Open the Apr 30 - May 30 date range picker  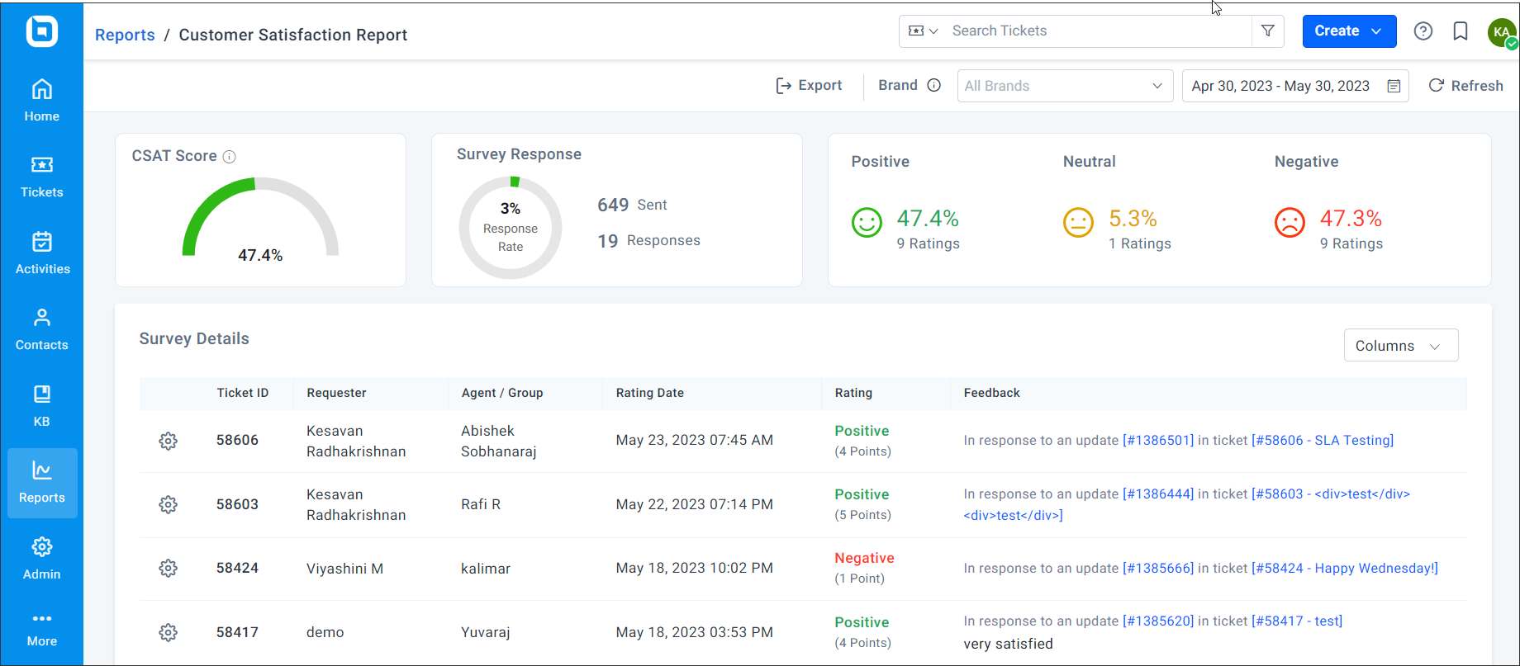(x=1295, y=86)
